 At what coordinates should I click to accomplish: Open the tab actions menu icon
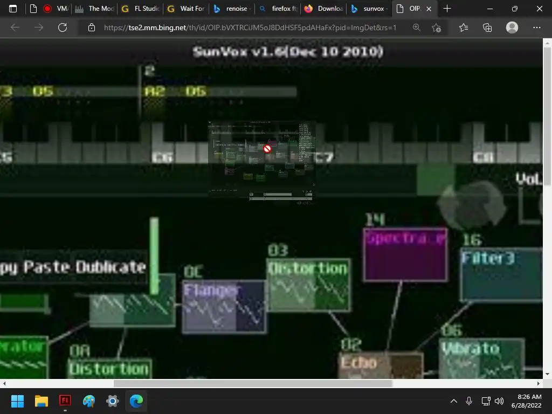pyautogui.click(x=13, y=9)
